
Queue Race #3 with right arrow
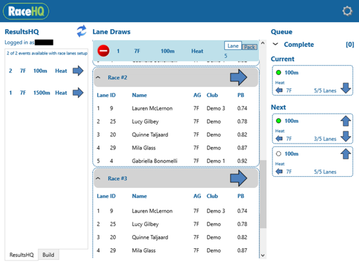click(239, 178)
